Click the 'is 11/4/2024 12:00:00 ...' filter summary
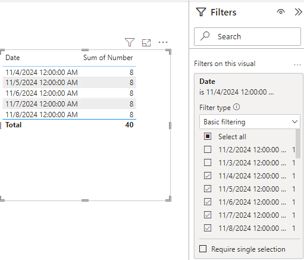 click(237, 92)
